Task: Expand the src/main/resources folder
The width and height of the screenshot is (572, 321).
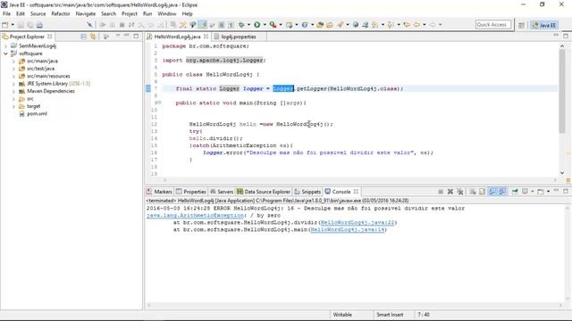Action: 13,77
